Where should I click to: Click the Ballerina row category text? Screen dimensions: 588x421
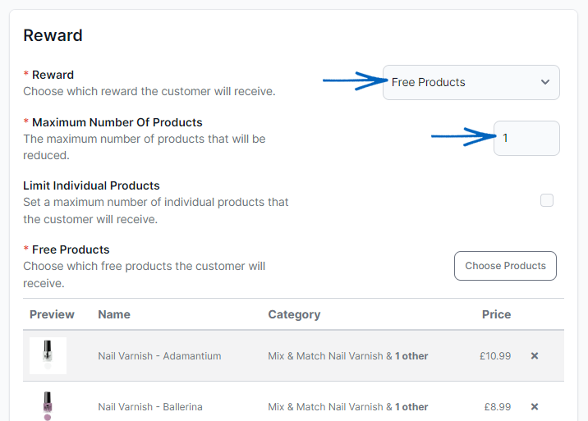tap(348, 407)
